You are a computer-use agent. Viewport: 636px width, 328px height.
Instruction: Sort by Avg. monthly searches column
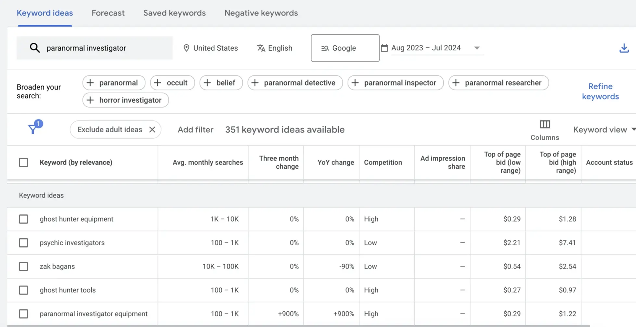(x=208, y=162)
